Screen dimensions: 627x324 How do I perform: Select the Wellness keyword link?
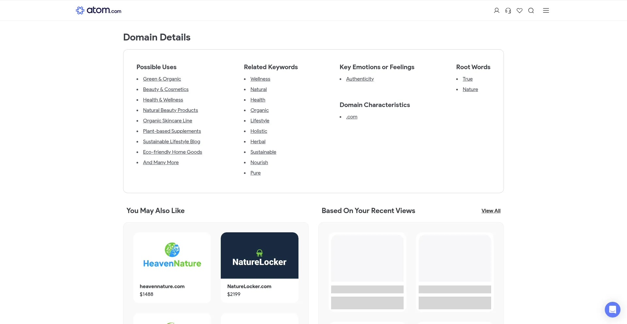(x=260, y=79)
